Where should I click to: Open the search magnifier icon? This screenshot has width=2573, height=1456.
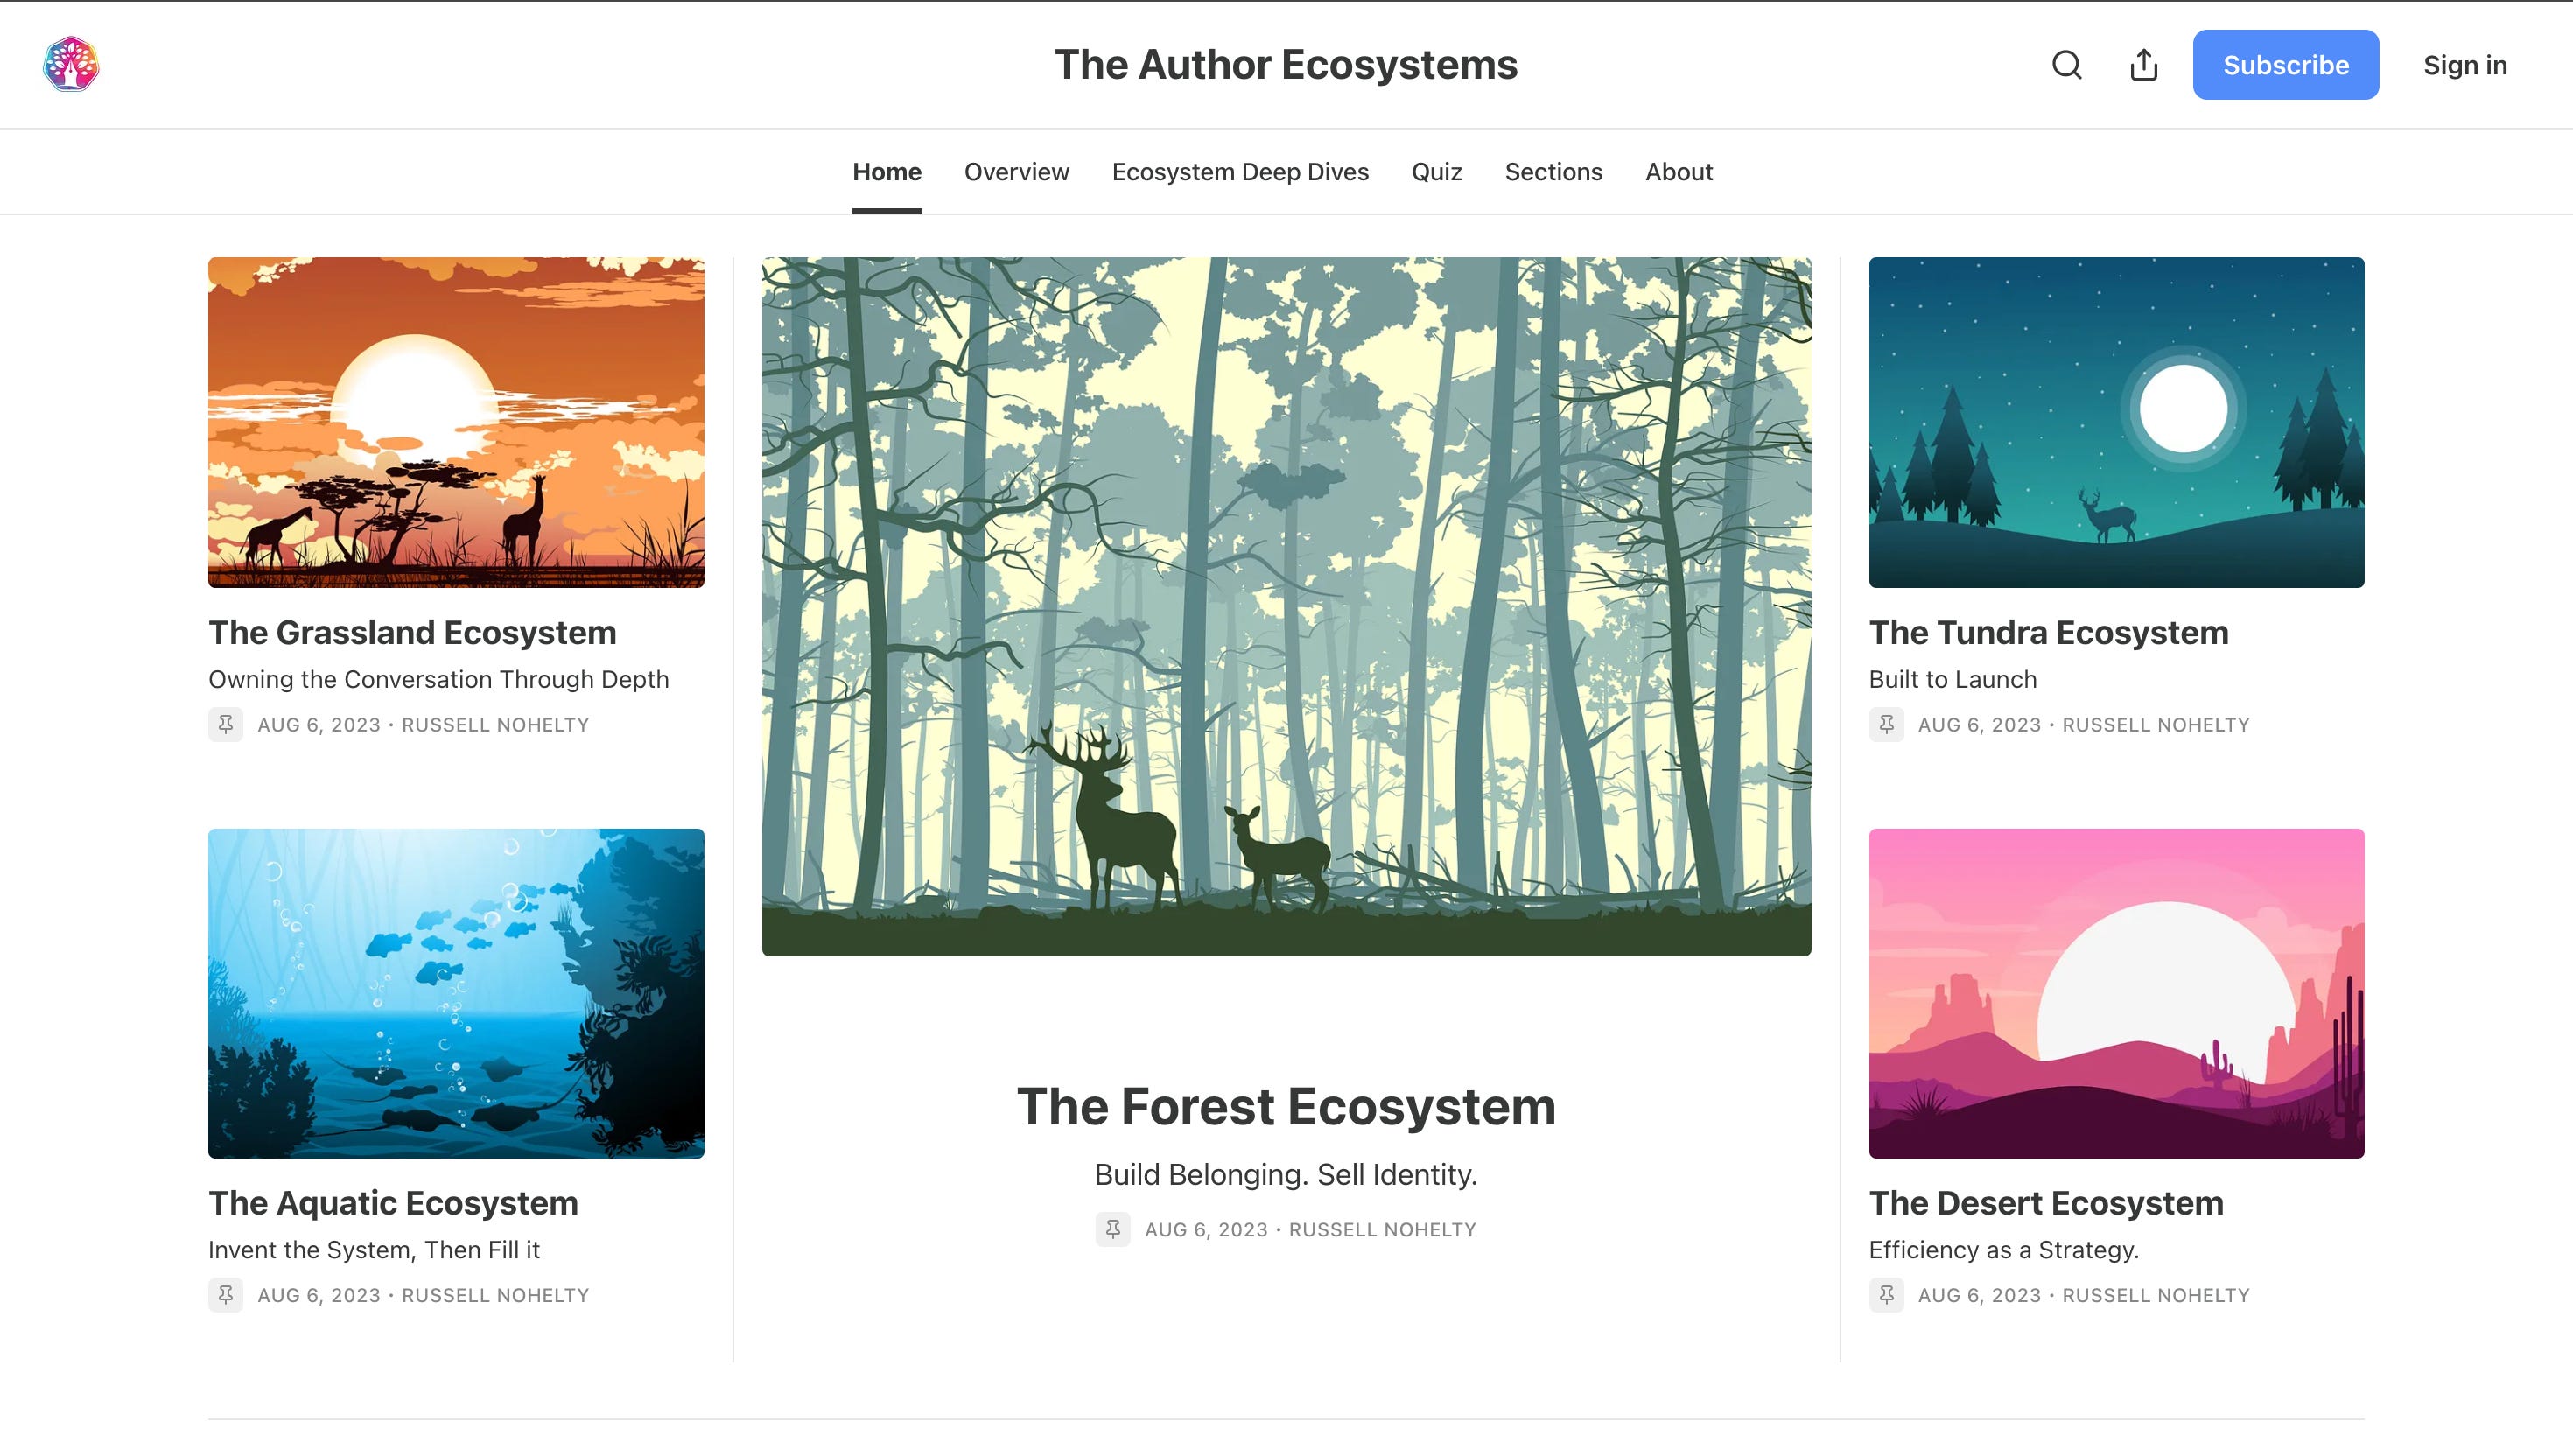[2066, 65]
